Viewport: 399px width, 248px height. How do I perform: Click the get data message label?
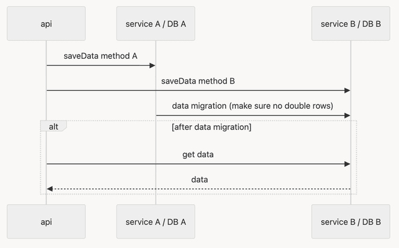(198, 154)
